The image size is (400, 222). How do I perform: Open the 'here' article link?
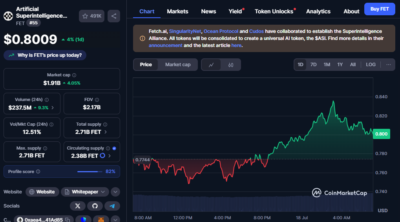pos(236,45)
